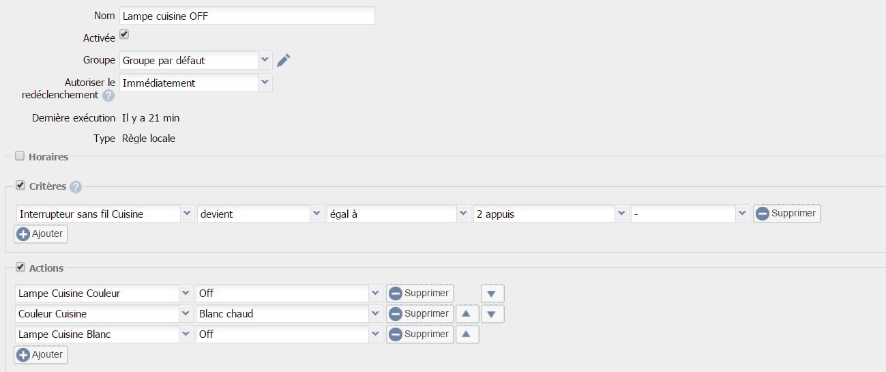
Task: Add a new action with Ajouter
Action: coord(41,355)
